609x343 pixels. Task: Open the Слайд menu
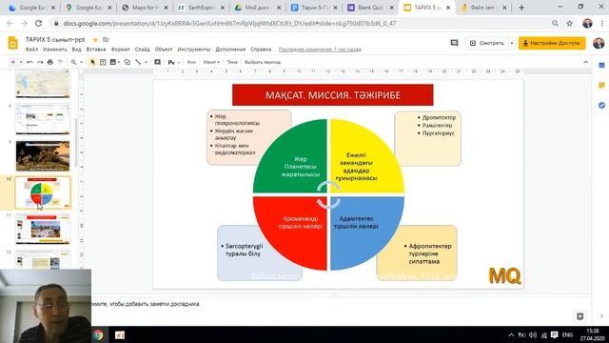pyautogui.click(x=142, y=50)
